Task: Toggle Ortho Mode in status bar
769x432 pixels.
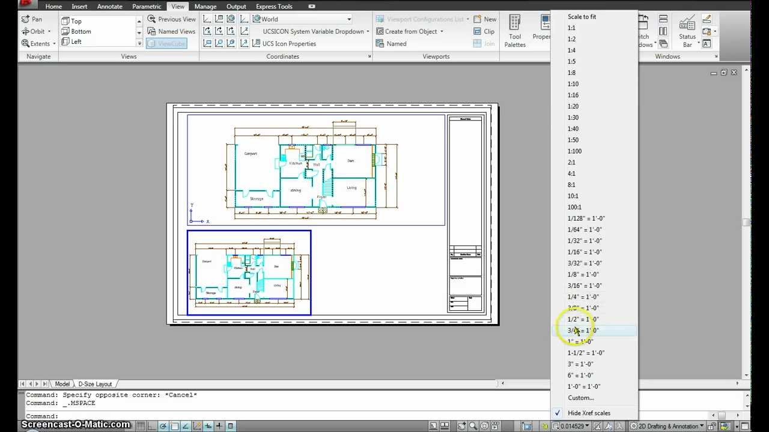Action: click(151, 427)
